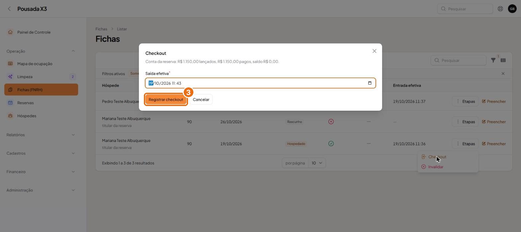Click the Hóspedes people icon
The image size is (521, 232).
(x=10, y=116)
